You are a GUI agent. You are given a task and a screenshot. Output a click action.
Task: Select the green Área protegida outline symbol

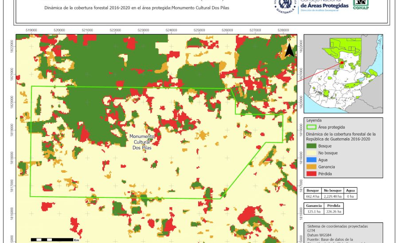pyautogui.click(x=311, y=127)
